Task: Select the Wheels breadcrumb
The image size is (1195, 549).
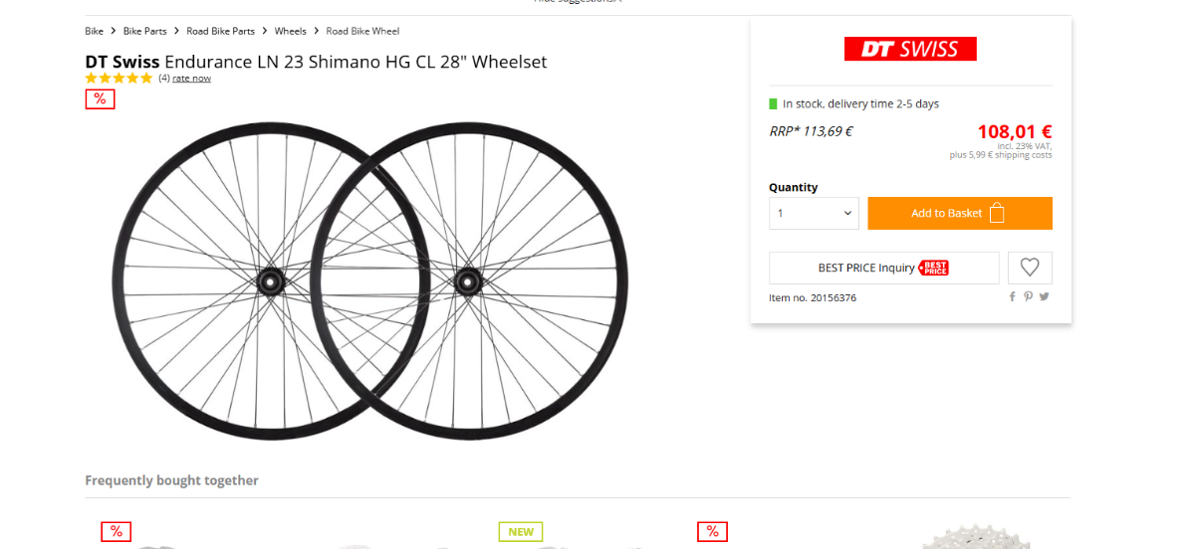Action: pyautogui.click(x=291, y=32)
